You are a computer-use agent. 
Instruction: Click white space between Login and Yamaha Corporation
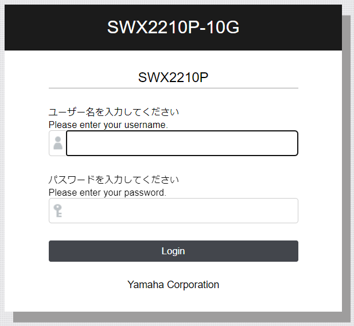[x=173, y=270]
